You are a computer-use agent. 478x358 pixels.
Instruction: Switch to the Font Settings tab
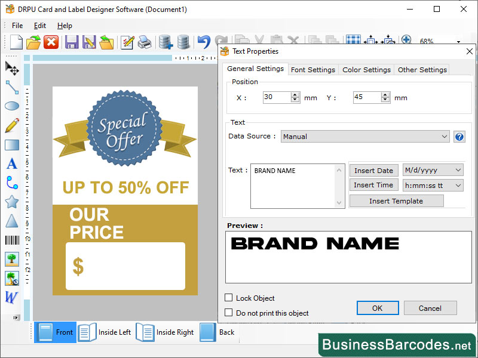(x=312, y=69)
